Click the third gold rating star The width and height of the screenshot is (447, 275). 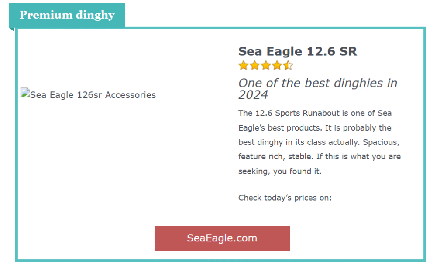[x=266, y=66]
